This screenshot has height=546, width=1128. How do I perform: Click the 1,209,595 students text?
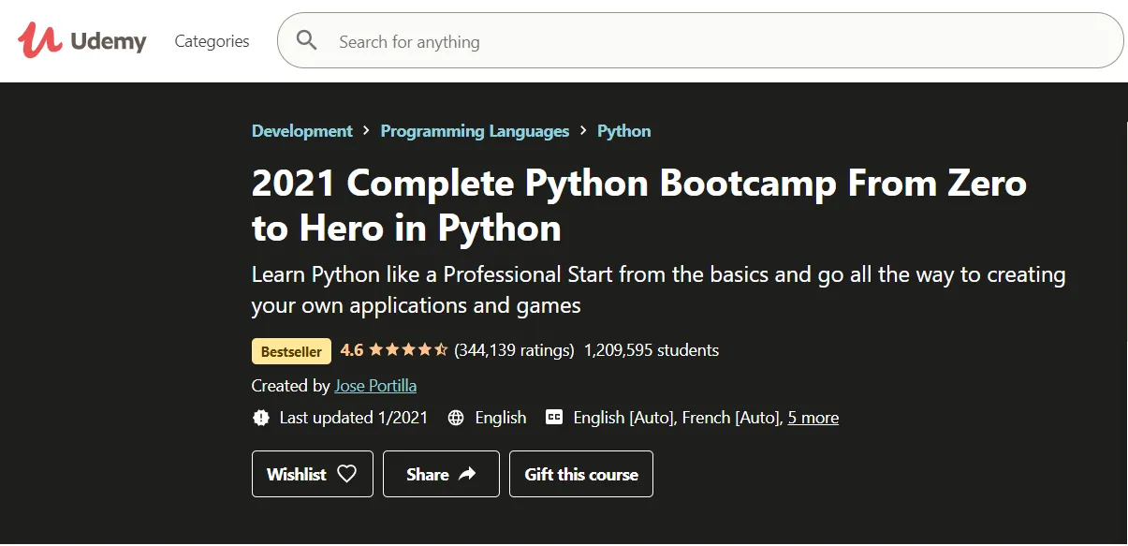point(652,350)
